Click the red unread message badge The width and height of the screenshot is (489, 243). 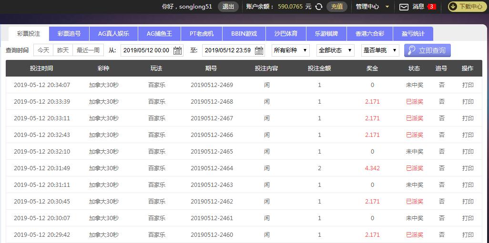click(431, 7)
